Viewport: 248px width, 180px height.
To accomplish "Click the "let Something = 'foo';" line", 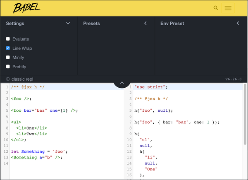I will click(x=39, y=151).
